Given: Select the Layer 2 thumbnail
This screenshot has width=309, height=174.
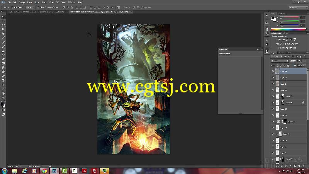Looking at the screenshot, I should coord(277,84).
